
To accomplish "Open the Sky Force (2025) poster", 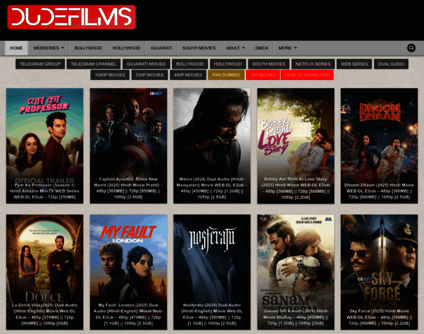I will 379,272.
